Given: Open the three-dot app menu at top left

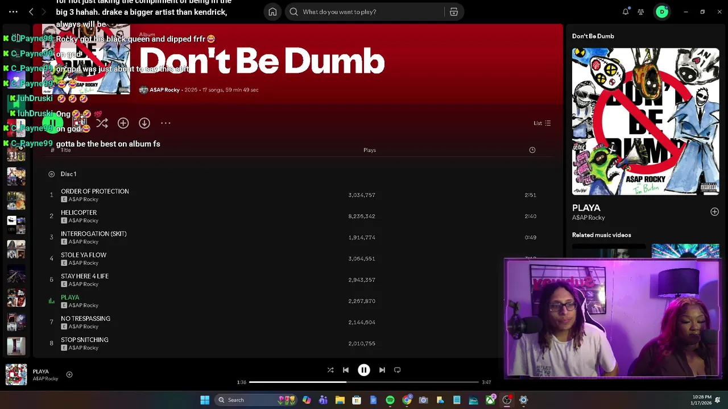Looking at the screenshot, I should [x=13, y=11].
